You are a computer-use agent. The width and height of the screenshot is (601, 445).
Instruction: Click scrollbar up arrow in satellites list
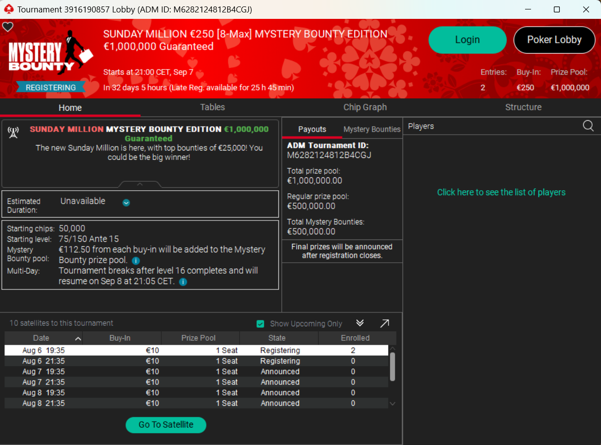(393, 349)
